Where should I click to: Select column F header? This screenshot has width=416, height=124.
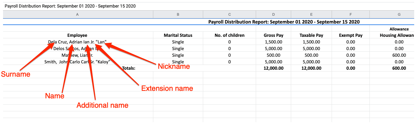click(350, 14)
